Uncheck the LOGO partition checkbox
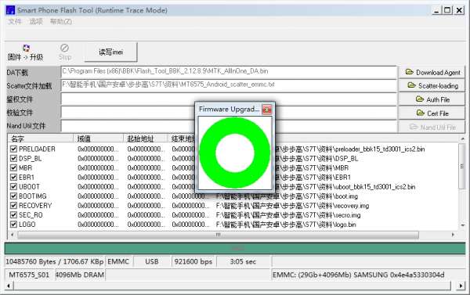 (13, 224)
